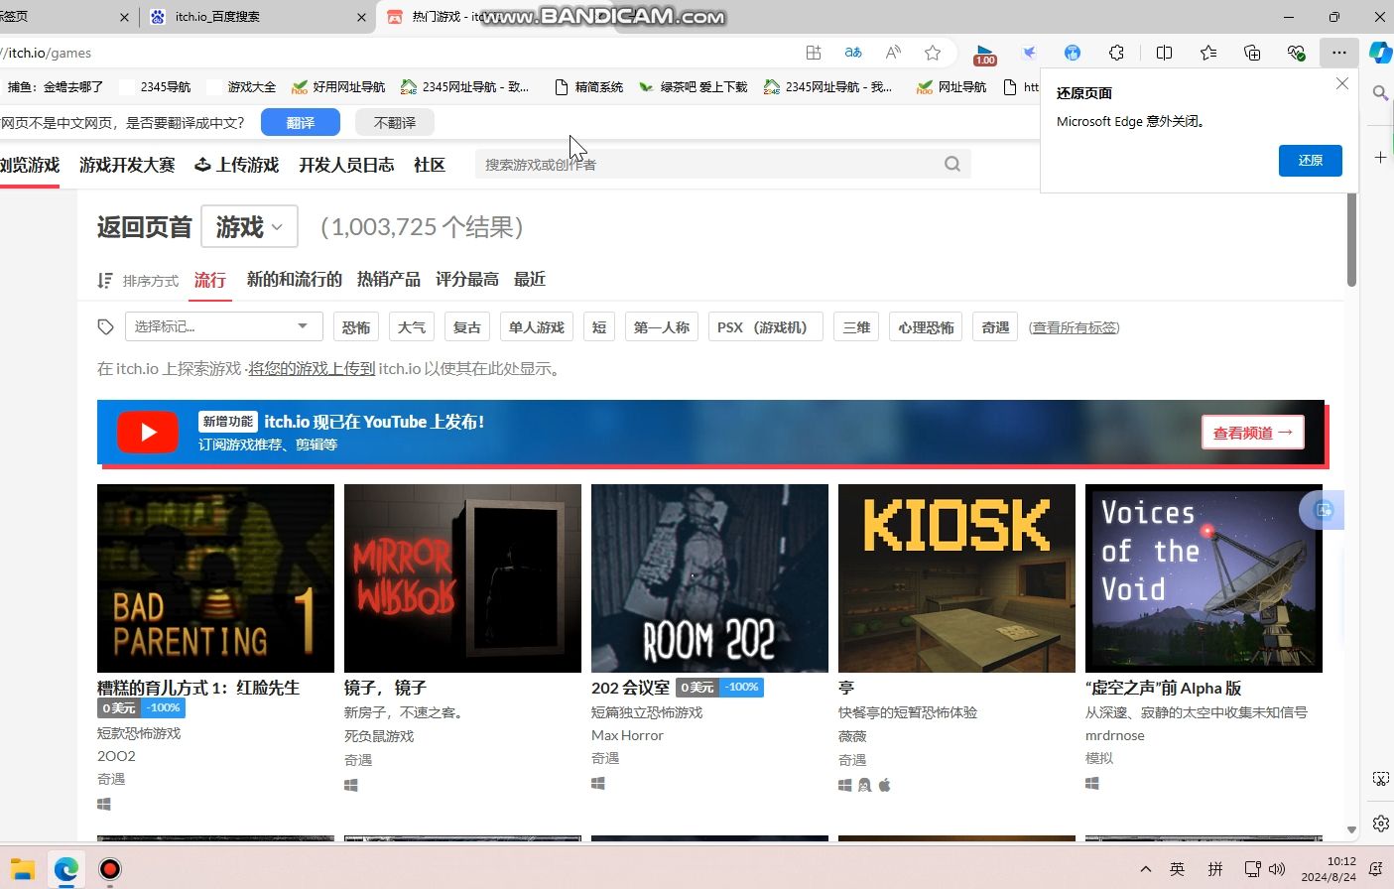Click the Don't translate button
1394x889 pixels.
pos(395,122)
